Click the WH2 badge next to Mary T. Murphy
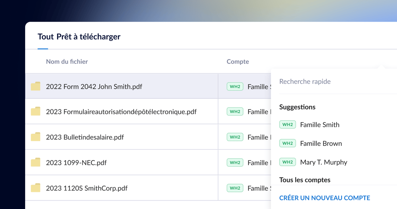 (287, 162)
